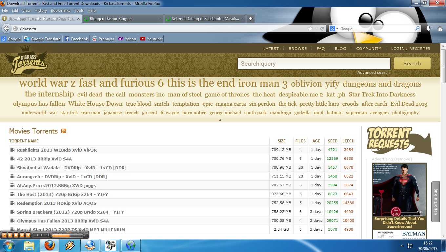Click the 'iron man 3' tag
Viewport: 446px width, 252px height.
point(263,83)
